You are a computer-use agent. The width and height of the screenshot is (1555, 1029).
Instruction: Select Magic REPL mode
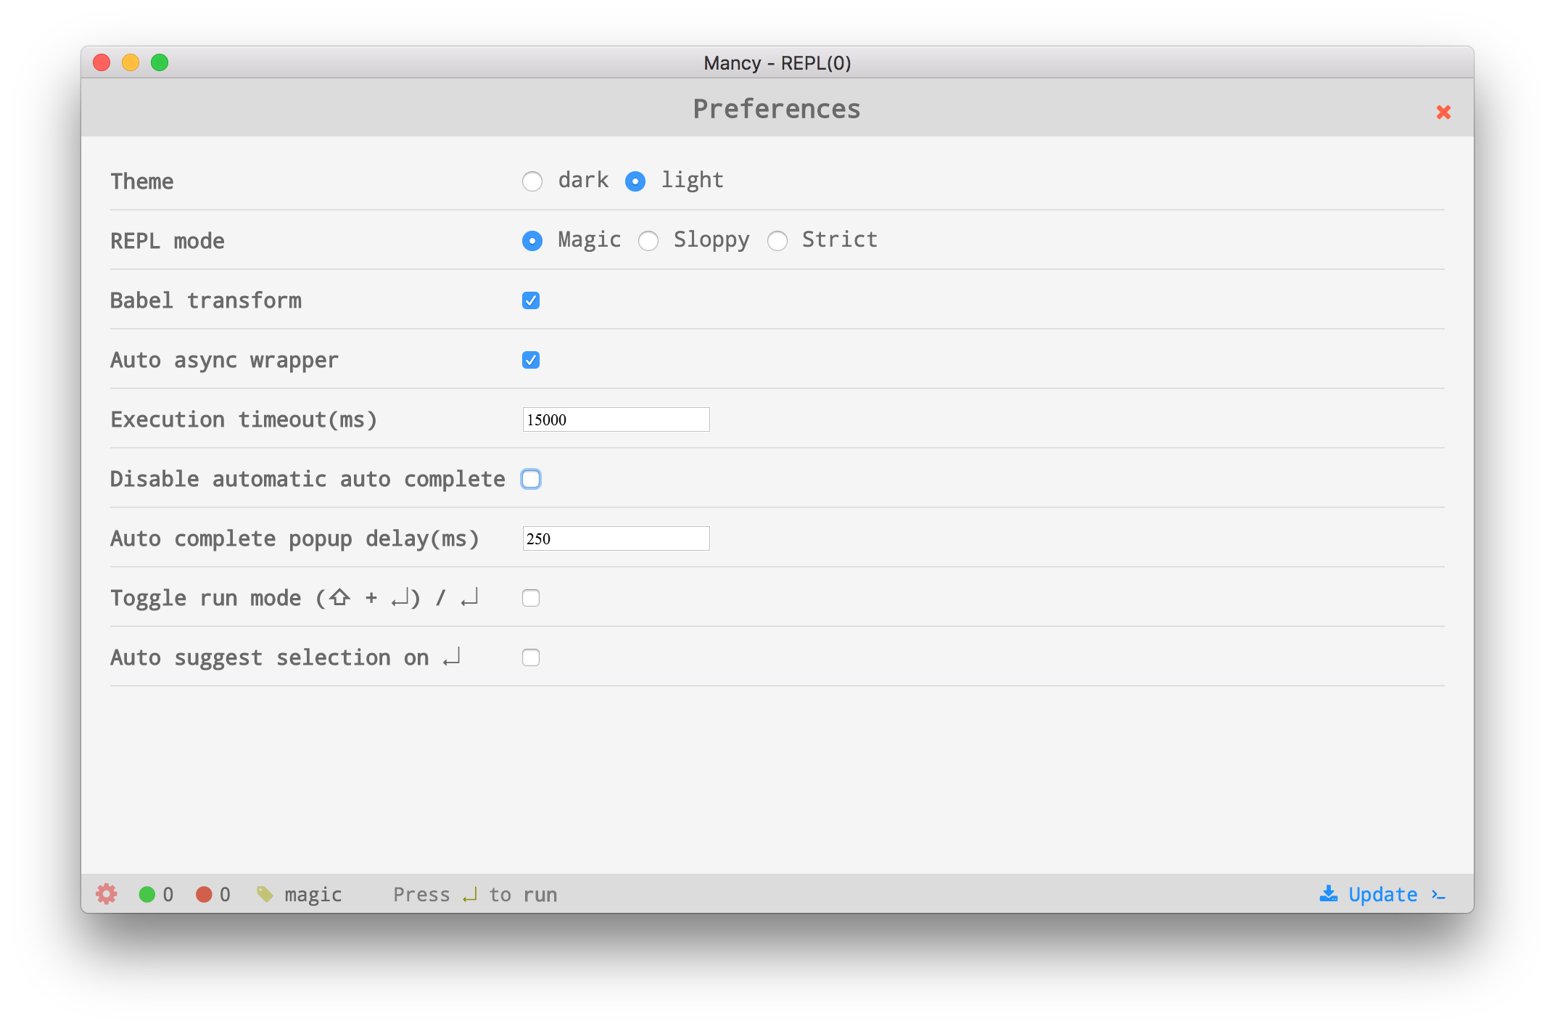(x=532, y=240)
